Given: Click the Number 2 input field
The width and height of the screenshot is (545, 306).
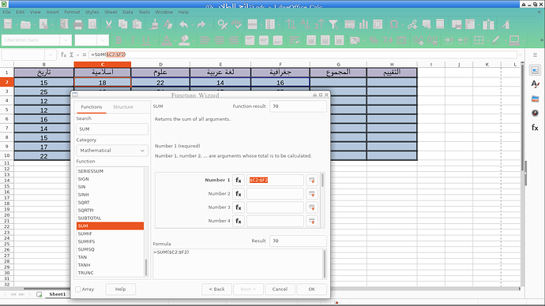Looking at the screenshot, I should tap(275, 193).
